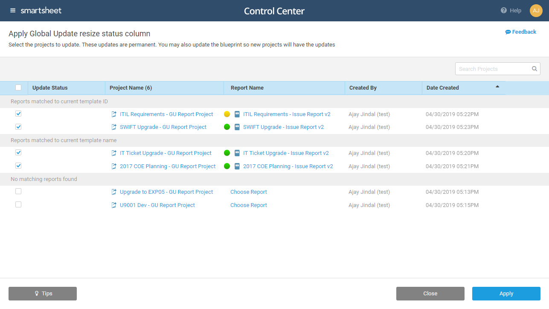549x309 pixels.
Task: Click the Help question mark icon
Action: pyautogui.click(x=504, y=11)
